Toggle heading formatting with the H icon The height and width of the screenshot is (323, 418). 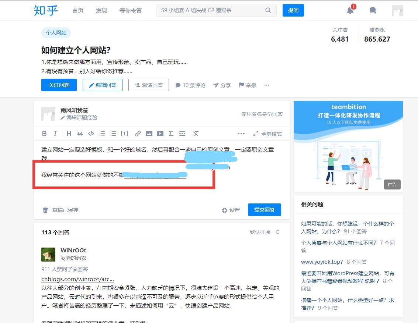pos(69,134)
